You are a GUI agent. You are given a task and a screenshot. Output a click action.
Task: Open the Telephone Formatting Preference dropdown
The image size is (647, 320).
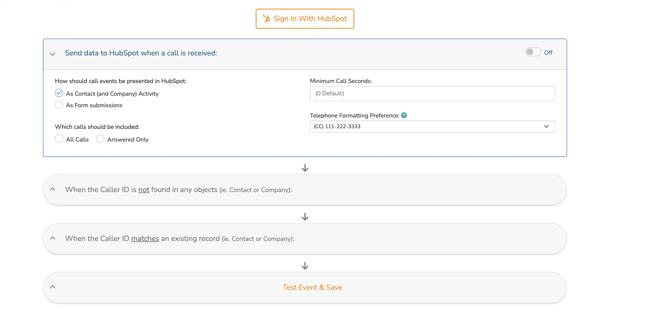pos(432,127)
